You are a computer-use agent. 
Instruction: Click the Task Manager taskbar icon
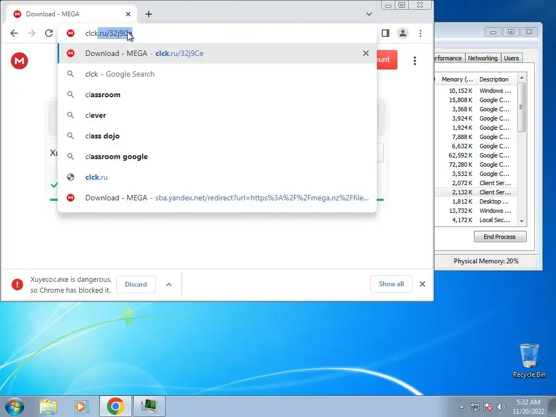(149, 406)
